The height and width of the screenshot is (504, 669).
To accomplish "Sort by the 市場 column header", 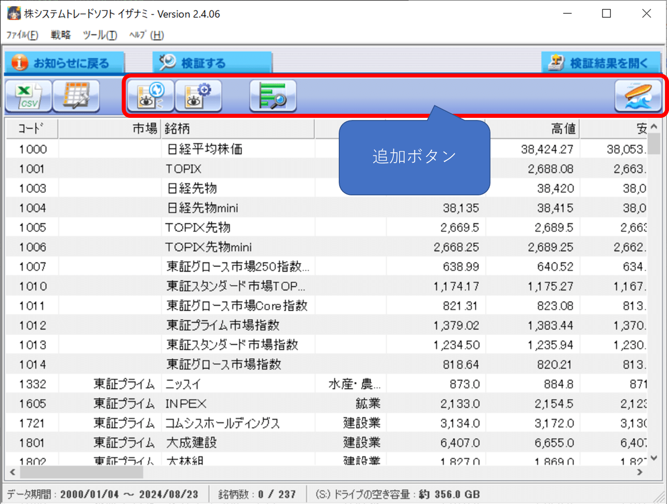I will pyautogui.click(x=109, y=129).
